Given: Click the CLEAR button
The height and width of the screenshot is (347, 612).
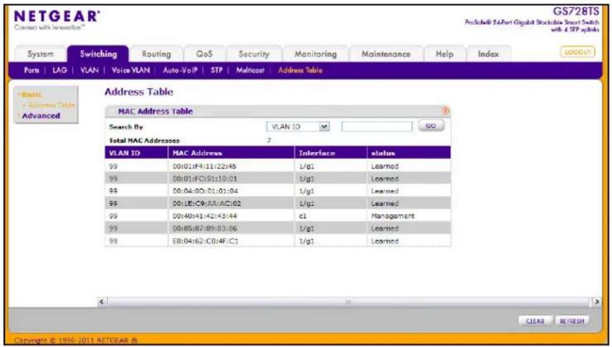Looking at the screenshot, I should (535, 322).
